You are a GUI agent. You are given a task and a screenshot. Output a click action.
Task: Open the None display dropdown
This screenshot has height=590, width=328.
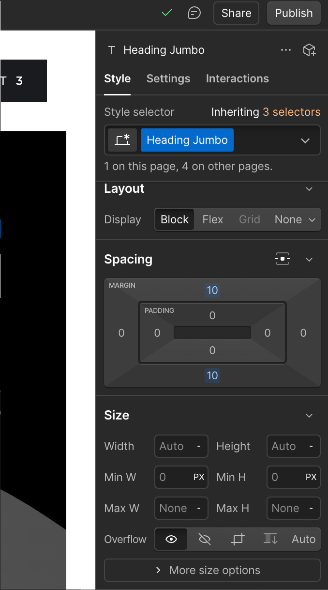[295, 219]
